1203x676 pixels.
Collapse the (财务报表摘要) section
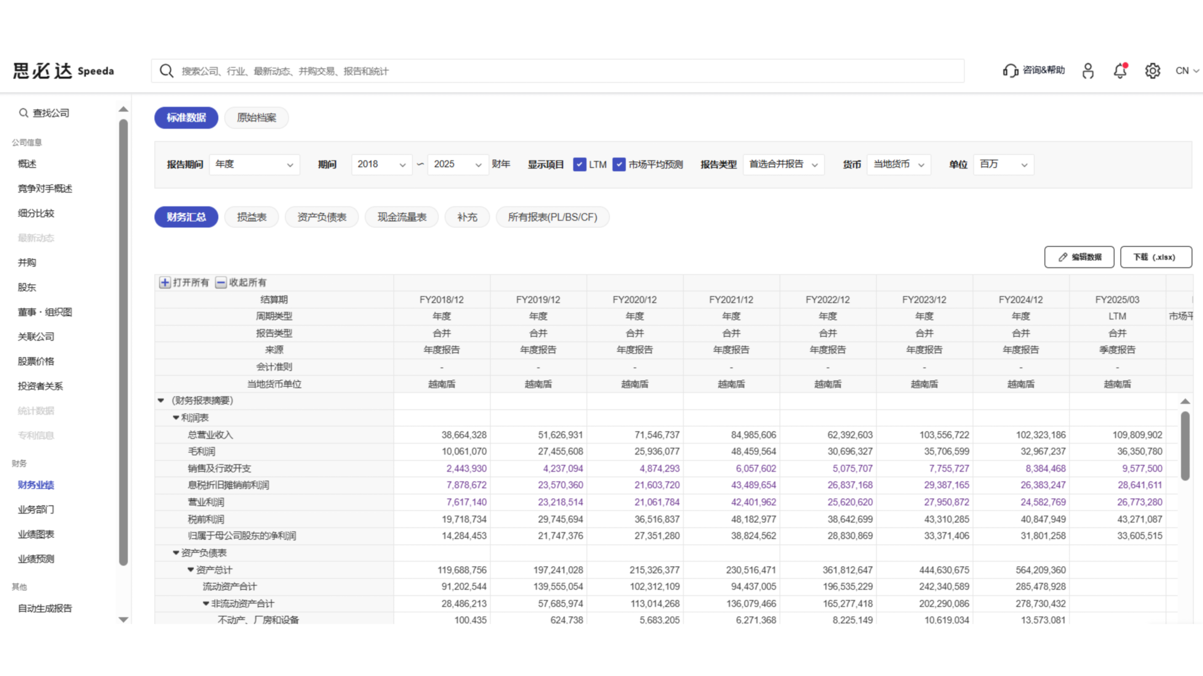point(161,400)
